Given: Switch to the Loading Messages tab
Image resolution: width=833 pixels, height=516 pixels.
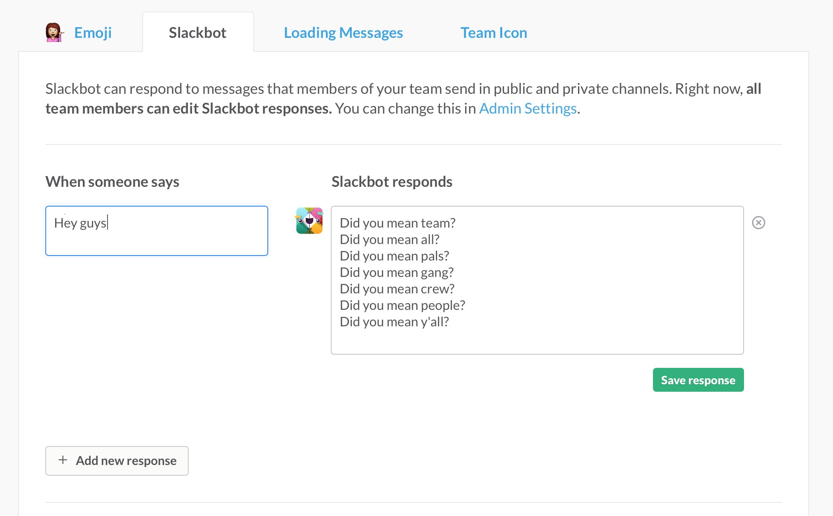Looking at the screenshot, I should tap(343, 33).
